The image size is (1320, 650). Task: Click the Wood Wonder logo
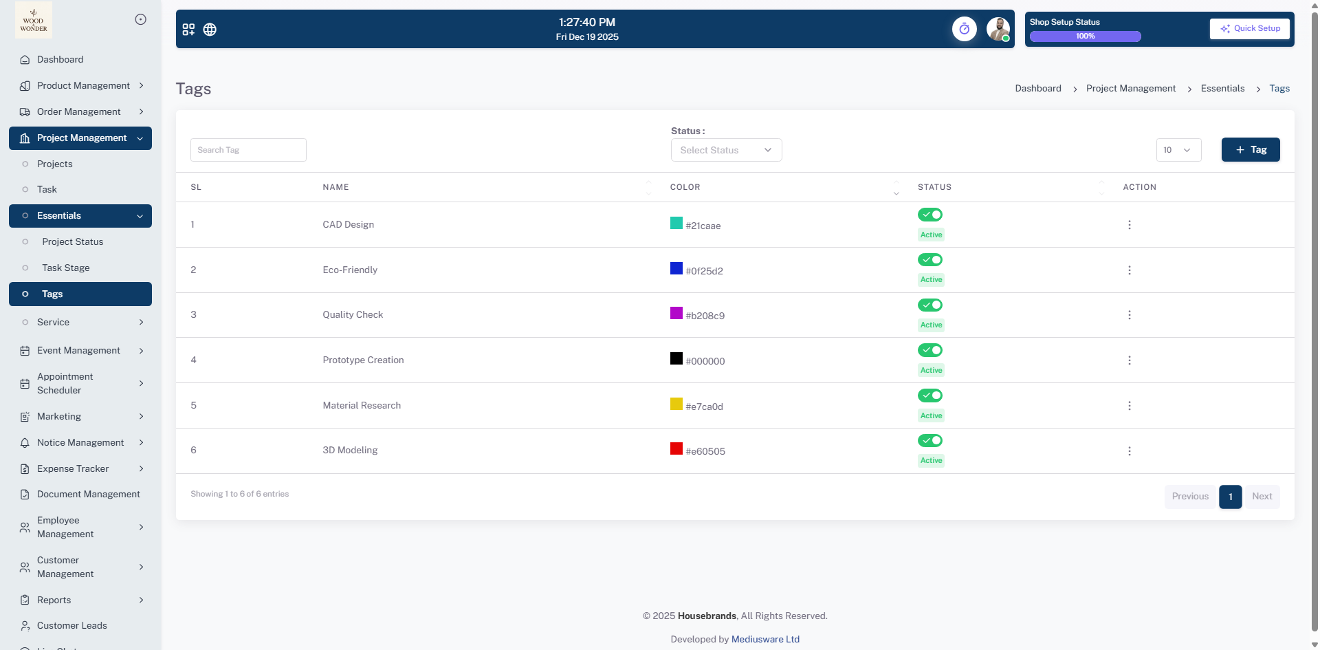click(x=34, y=20)
